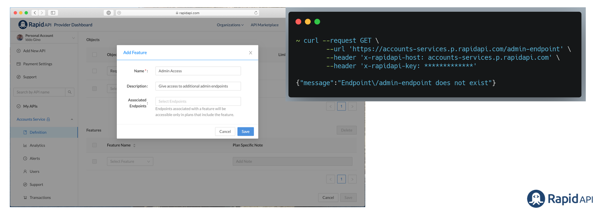Collapse the Accounts Service section
This screenshot has height=216, width=601.
(72, 119)
